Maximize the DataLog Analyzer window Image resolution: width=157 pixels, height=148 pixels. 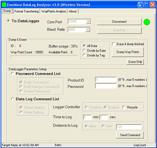[x=146, y=5]
